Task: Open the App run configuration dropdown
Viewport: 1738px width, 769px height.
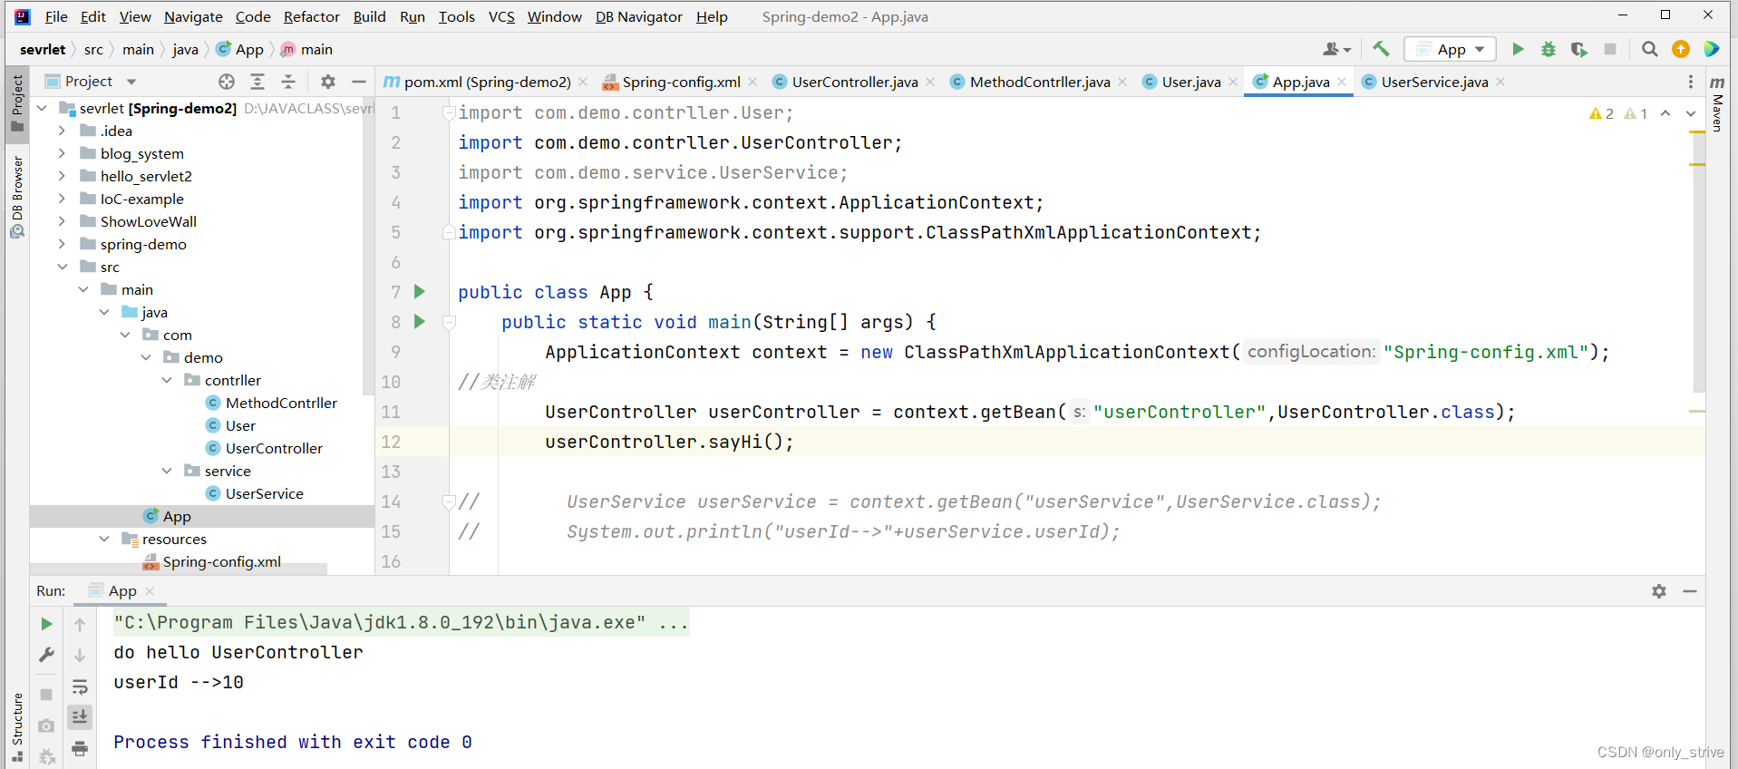Action: click(1451, 49)
